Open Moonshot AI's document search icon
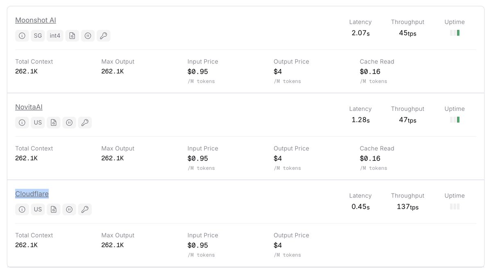Image resolution: width=491 pixels, height=275 pixels. (72, 36)
